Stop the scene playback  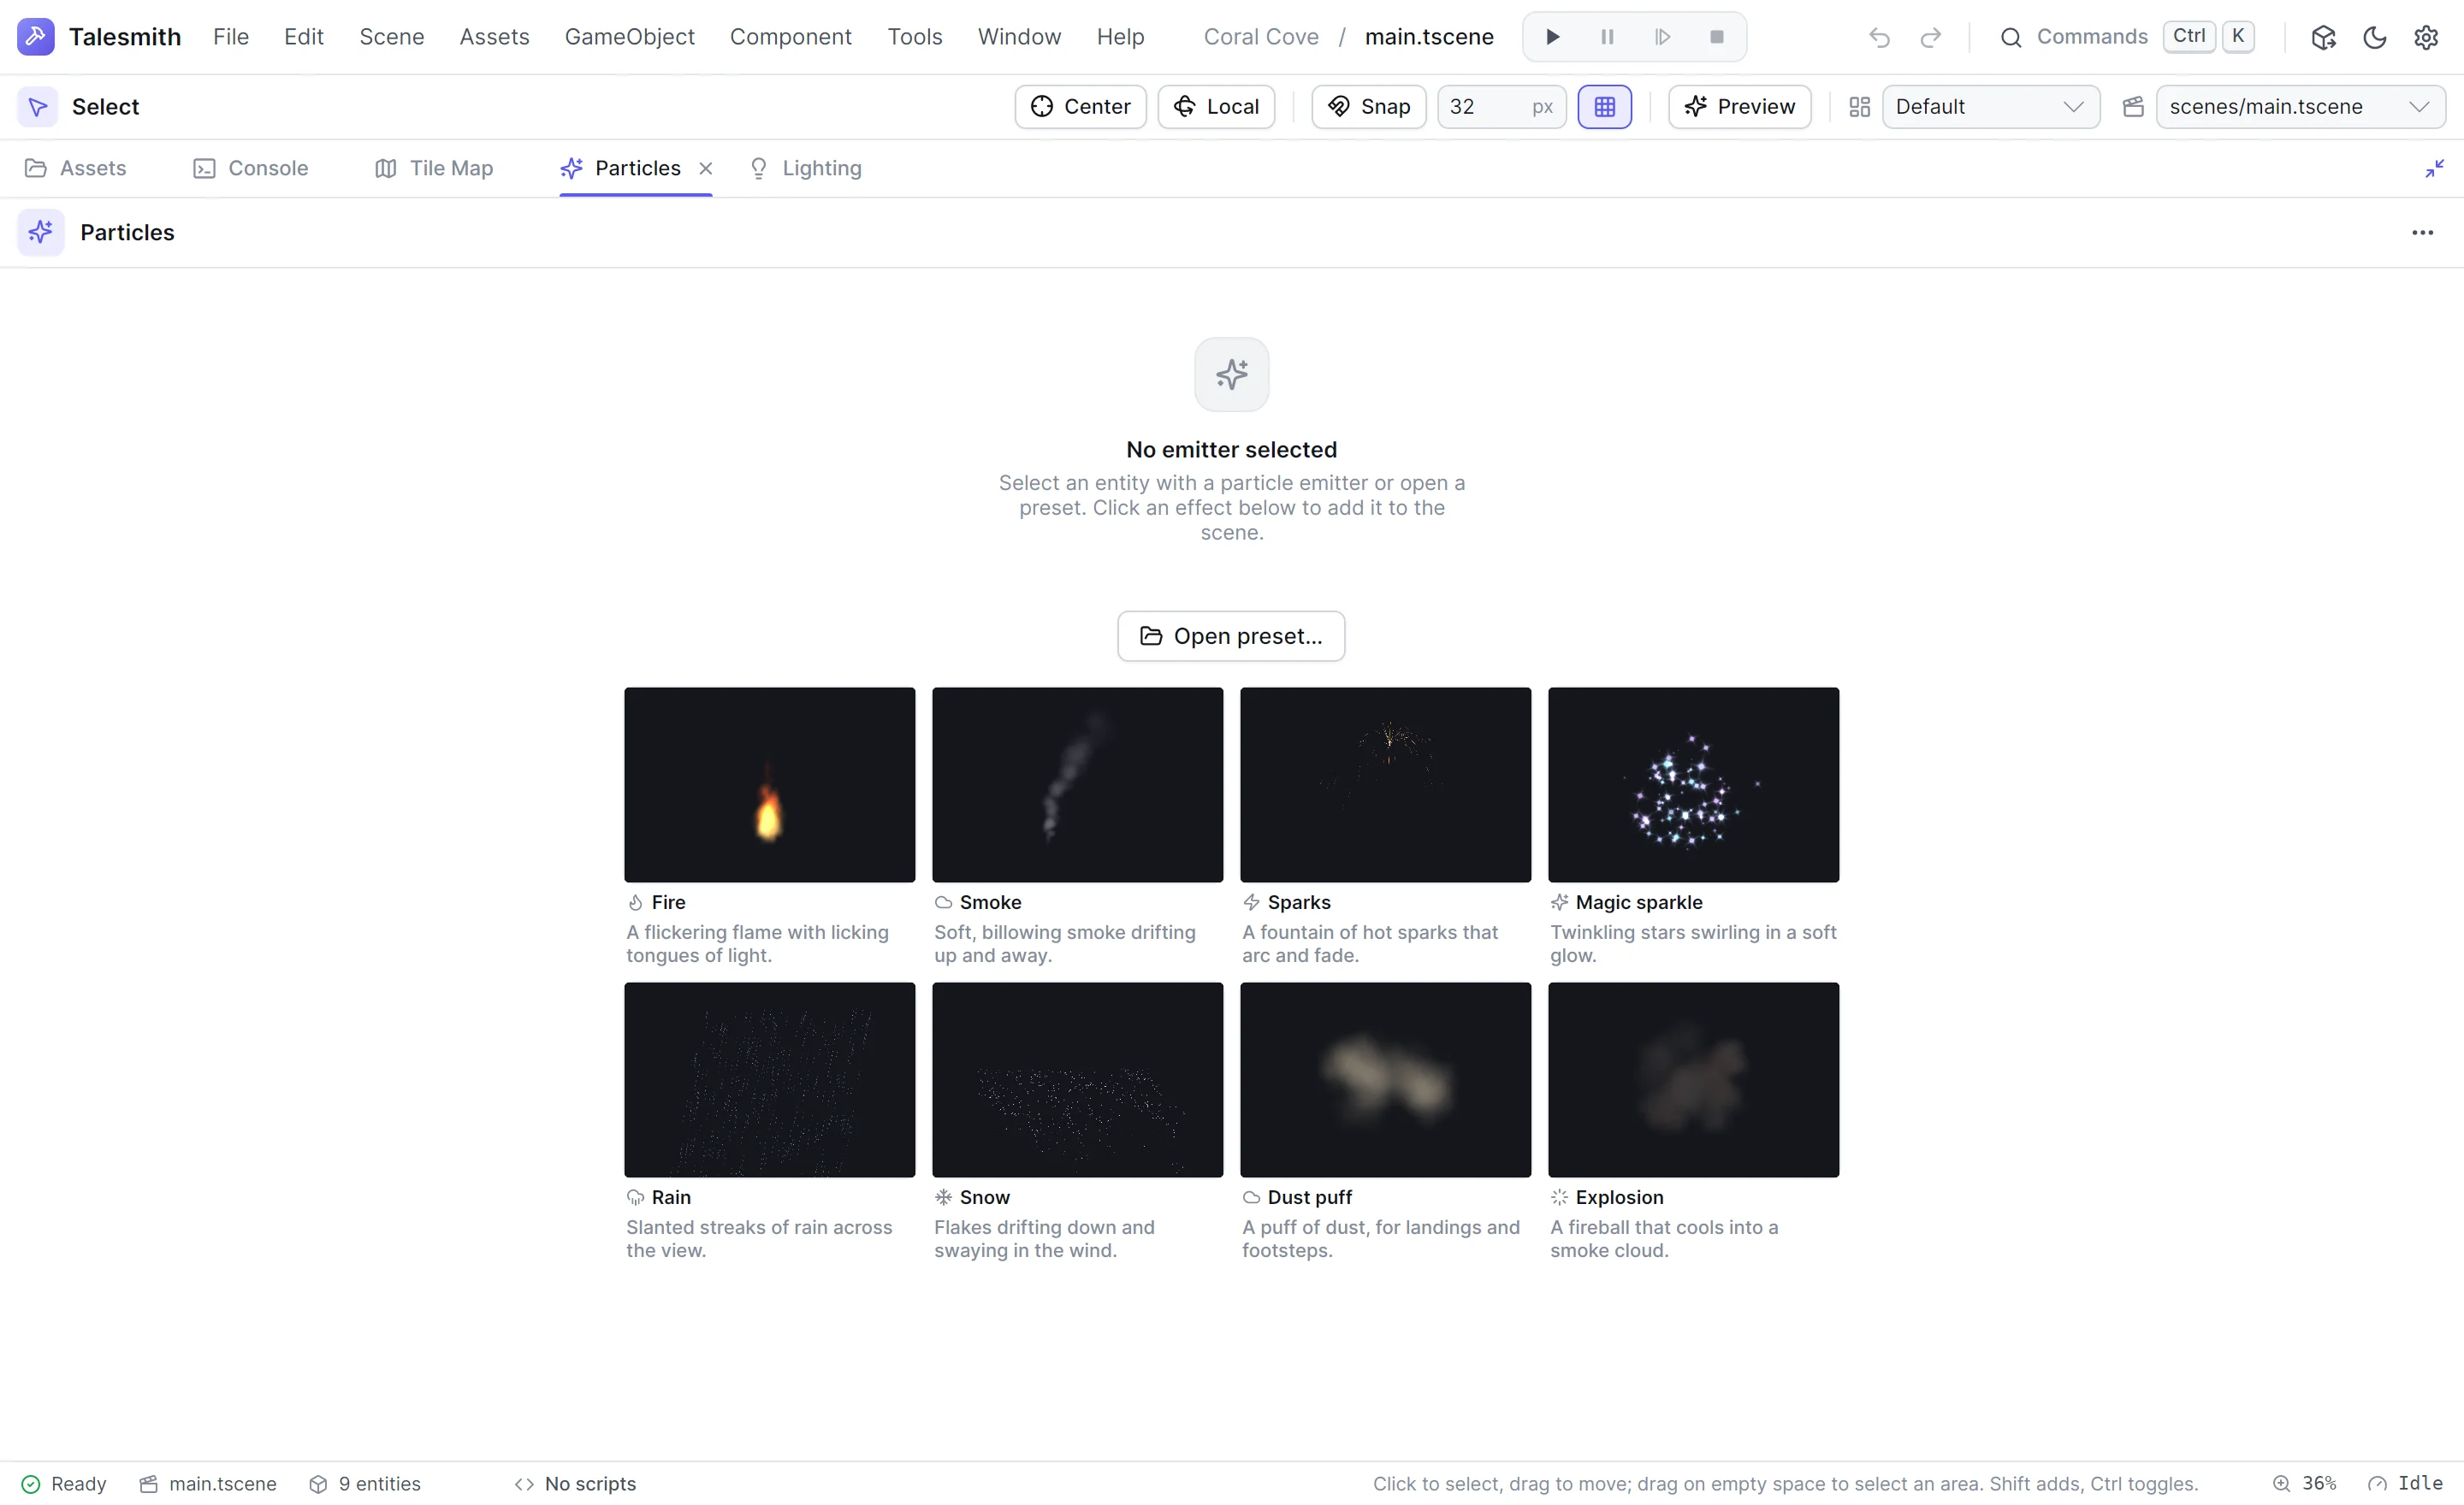coord(1717,37)
